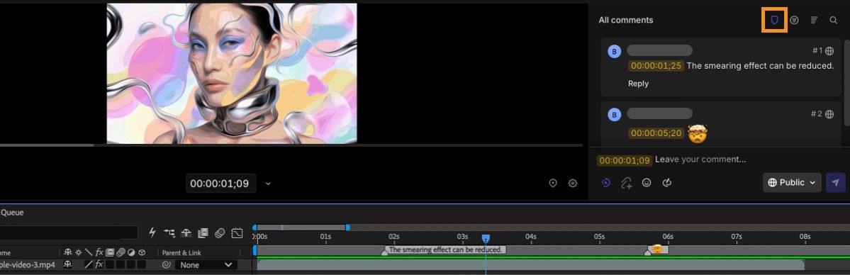This screenshot has height=275, width=850.
Task: Open the emoji picker smiley icon
Action: [x=646, y=183]
